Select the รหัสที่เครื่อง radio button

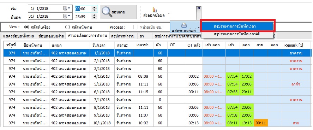pyautogui.click(x=26, y=27)
